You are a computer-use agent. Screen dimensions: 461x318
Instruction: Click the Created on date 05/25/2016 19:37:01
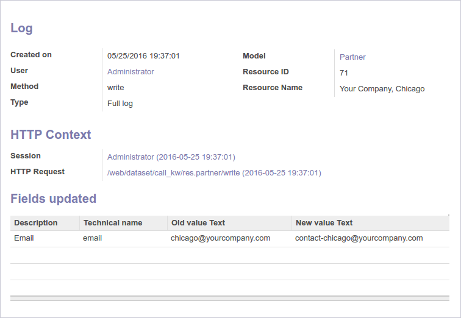pyautogui.click(x=143, y=56)
